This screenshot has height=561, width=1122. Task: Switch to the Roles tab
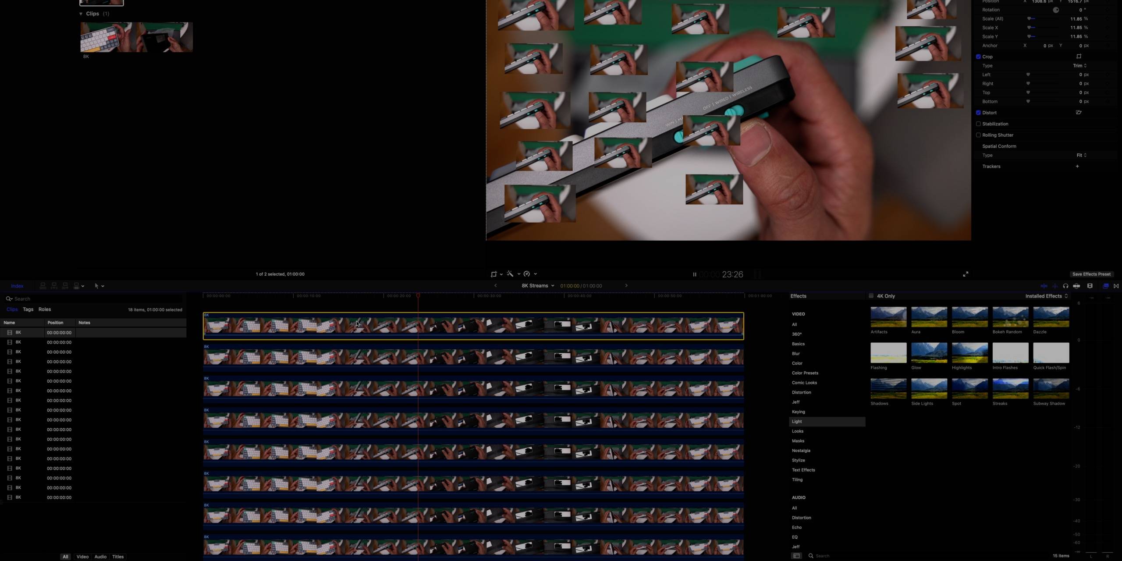[45, 309]
